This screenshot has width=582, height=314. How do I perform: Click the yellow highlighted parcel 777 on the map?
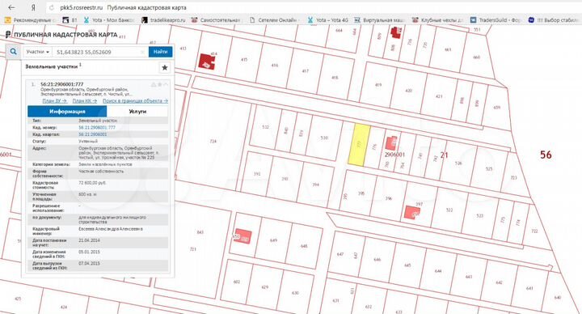click(359, 145)
